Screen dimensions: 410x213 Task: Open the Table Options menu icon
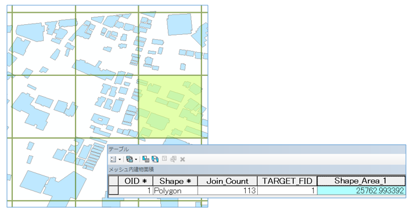(113, 159)
